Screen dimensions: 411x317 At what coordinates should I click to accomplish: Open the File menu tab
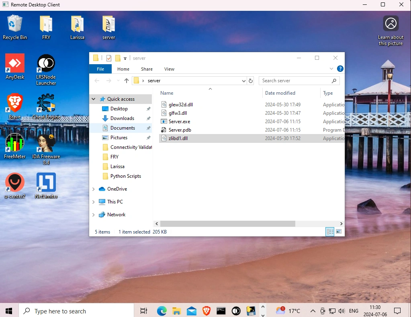[100, 69]
